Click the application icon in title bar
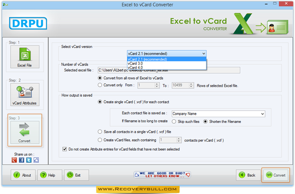The width and height of the screenshot is (295, 194). point(5,4)
